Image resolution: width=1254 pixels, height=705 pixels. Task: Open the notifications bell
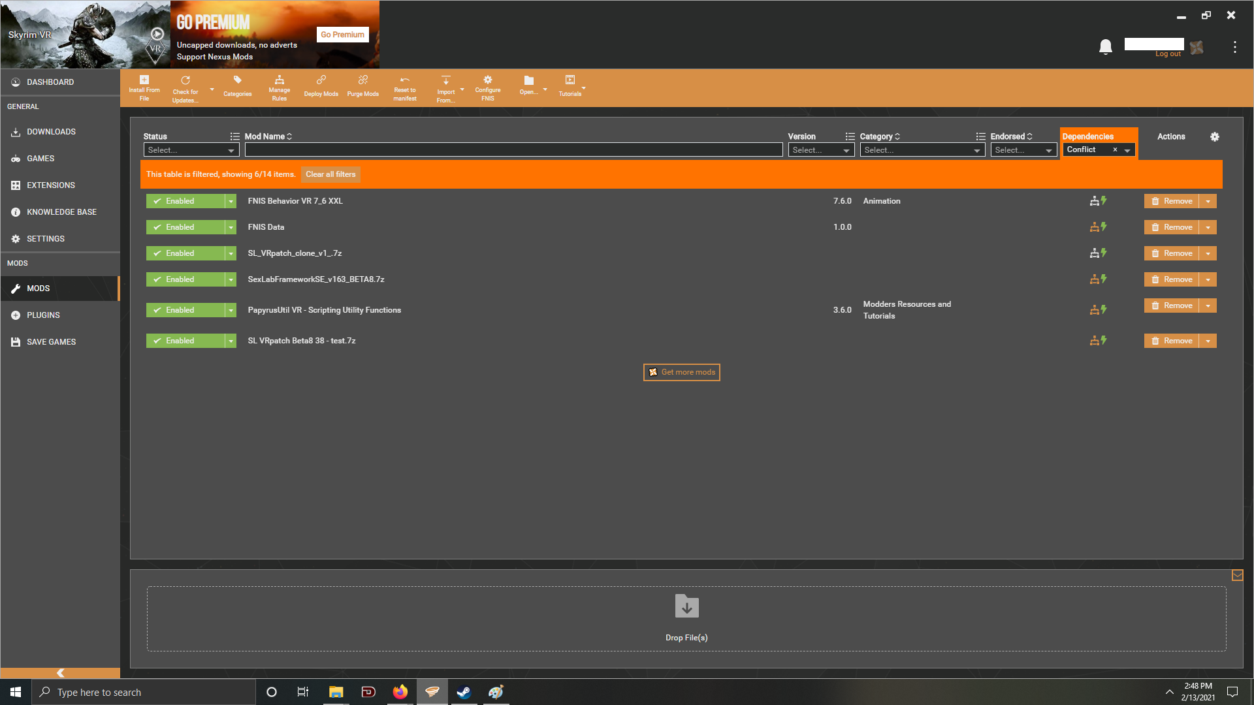click(x=1106, y=47)
